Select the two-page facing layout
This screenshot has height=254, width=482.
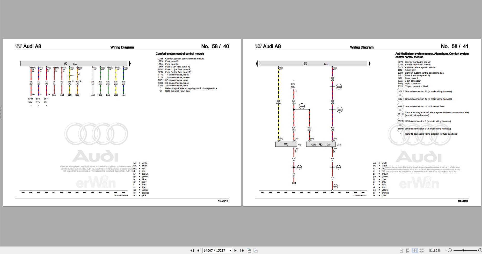pos(415,250)
